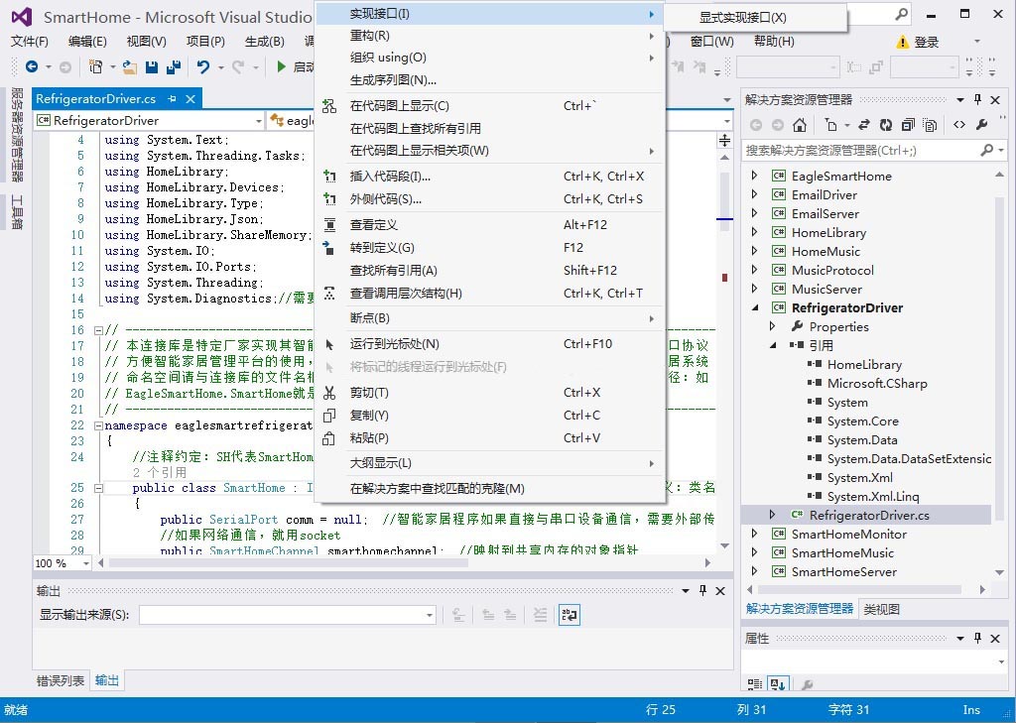Collapse the SmartHome class at line 25
1016x723 pixels.
pos(98,488)
